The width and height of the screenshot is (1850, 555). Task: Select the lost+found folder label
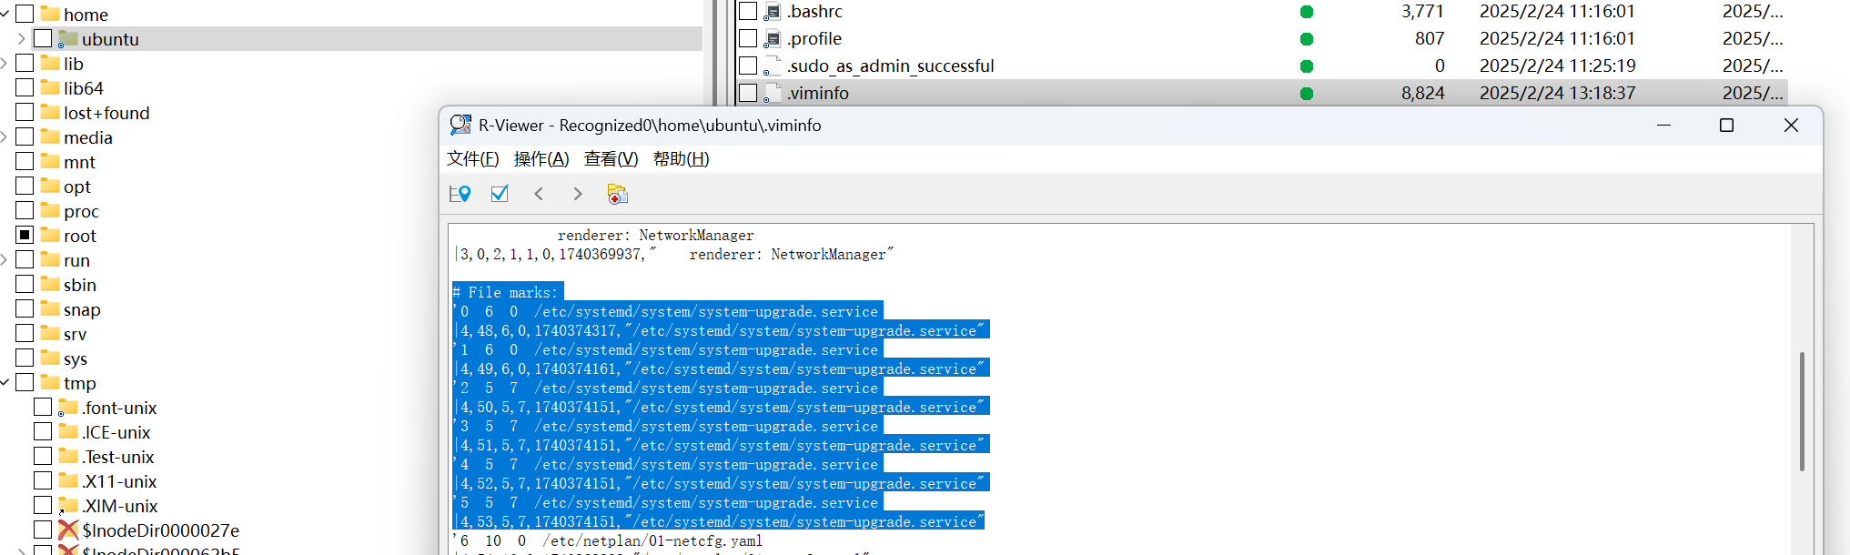coord(106,113)
